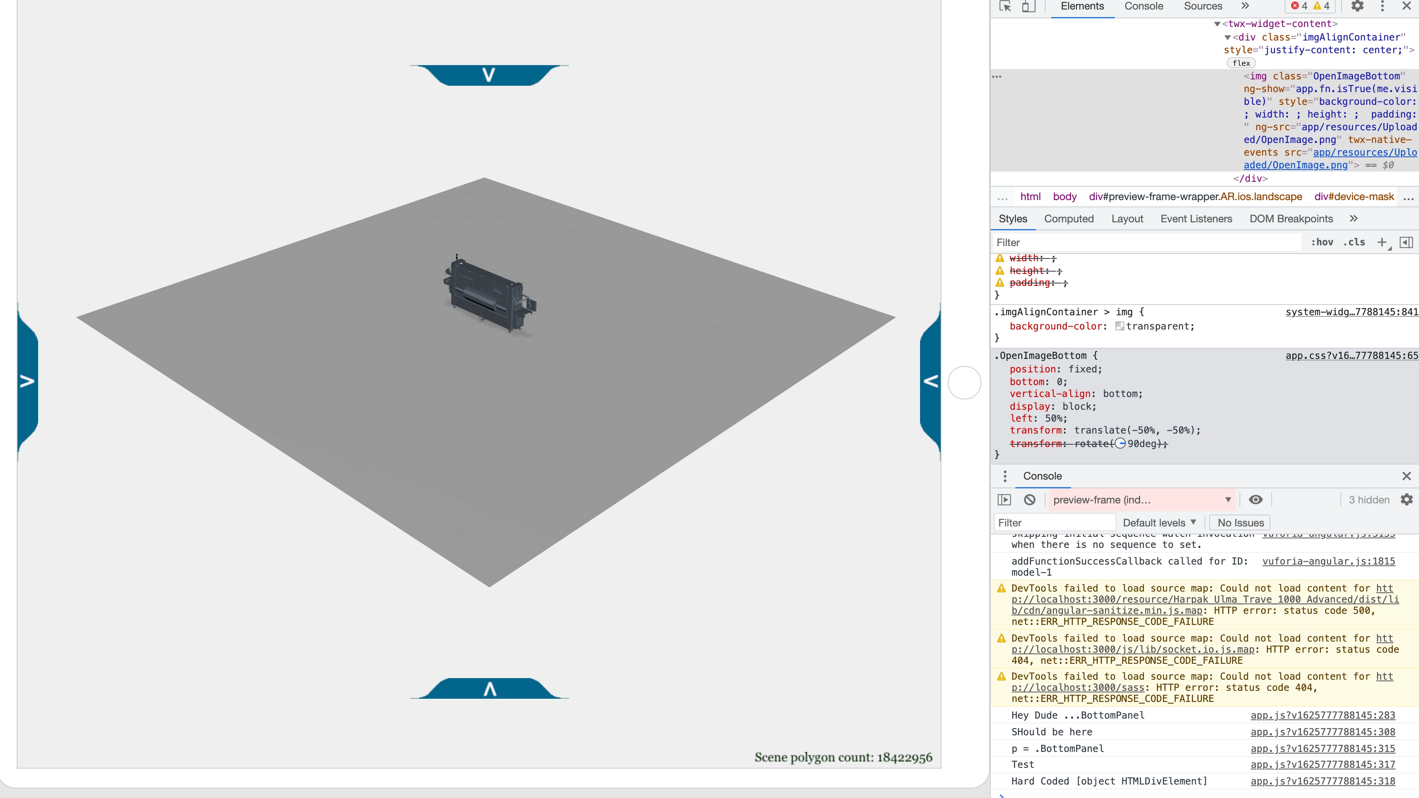
Task: Show the console sidebar icon
Action: [1004, 500]
